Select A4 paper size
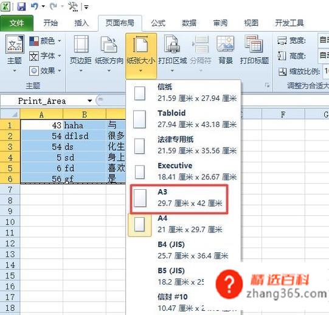 point(183,224)
